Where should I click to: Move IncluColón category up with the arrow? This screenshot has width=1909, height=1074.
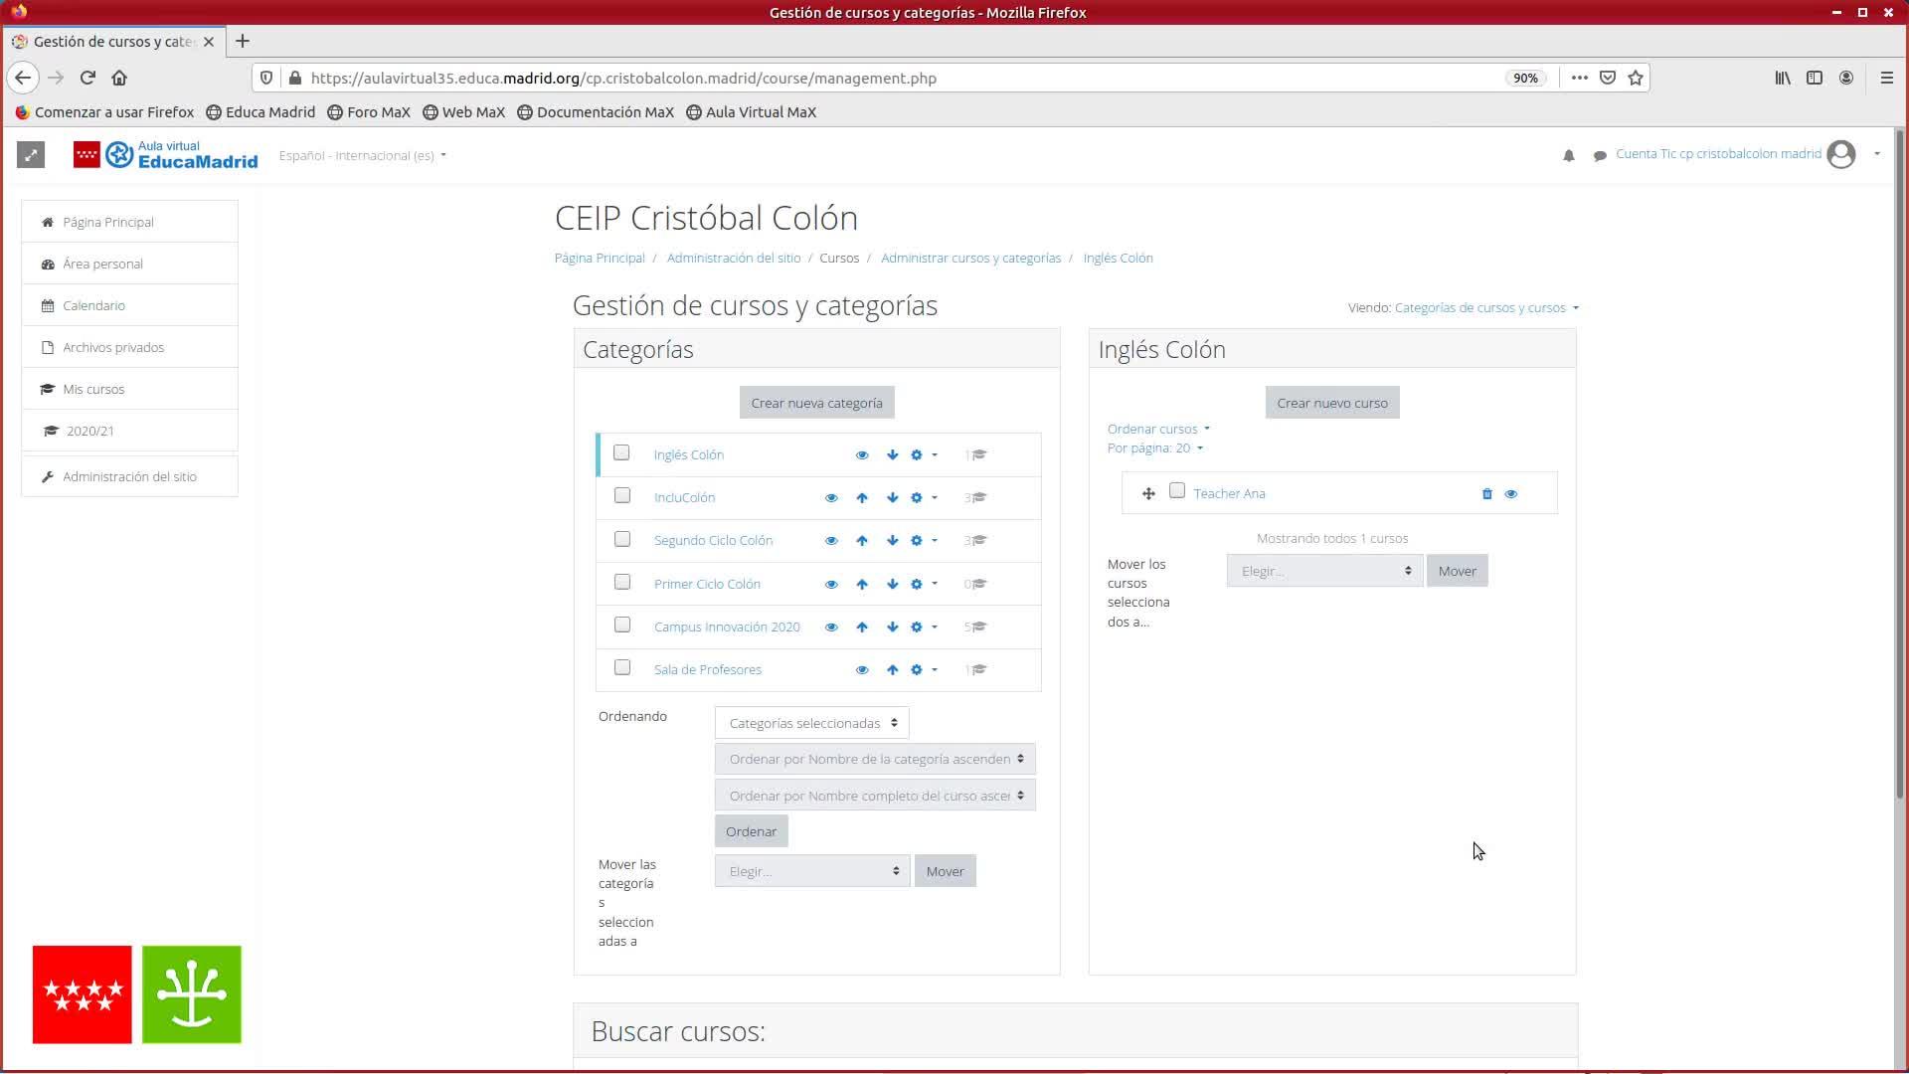pos(862,498)
